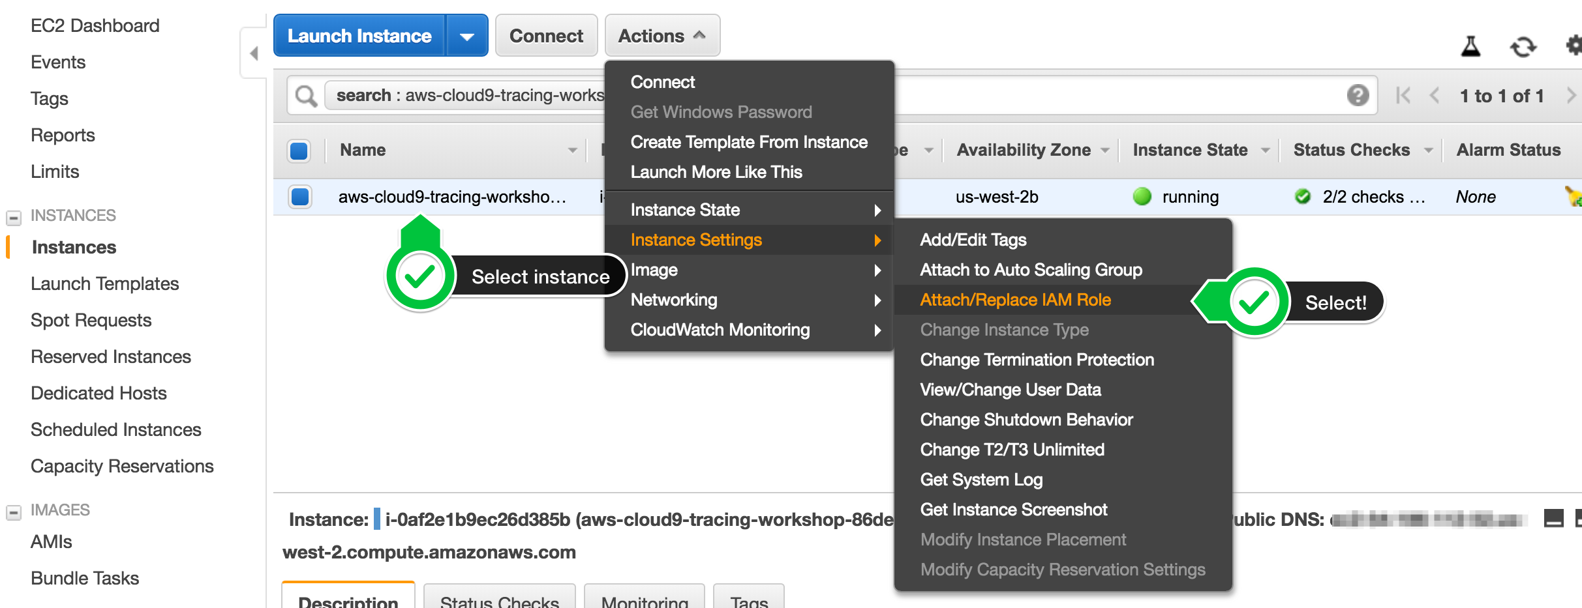Open Reports in sidebar
The width and height of the screenshot is (1582, 608).
63,135
